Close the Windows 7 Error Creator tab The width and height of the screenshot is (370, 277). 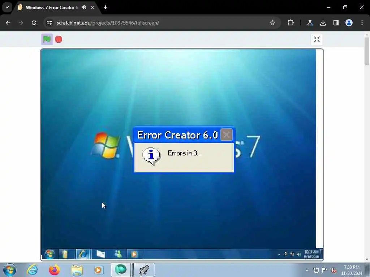(92, 7)
